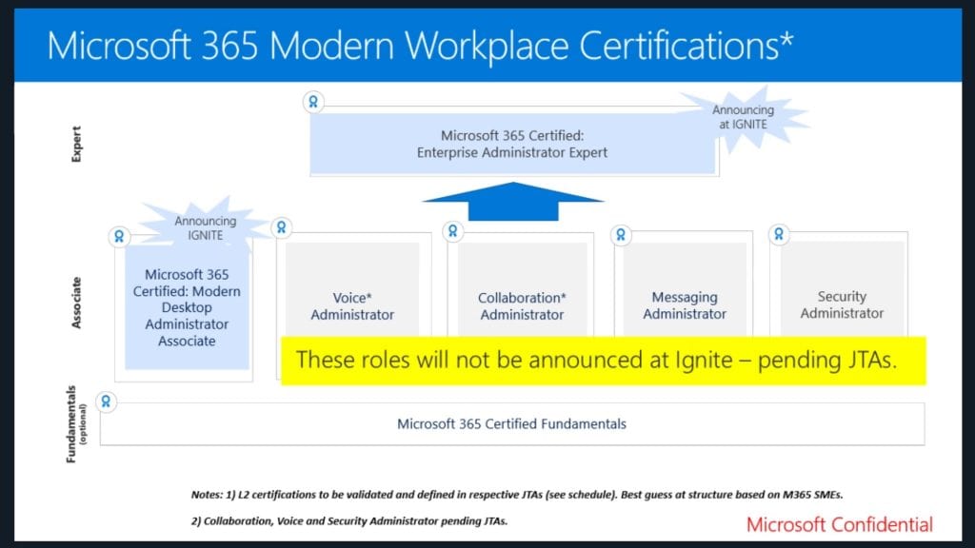The width and height of the screenshot is (975, 548).
Task: Click the 'Expert' row label
Action: point(76,145)
